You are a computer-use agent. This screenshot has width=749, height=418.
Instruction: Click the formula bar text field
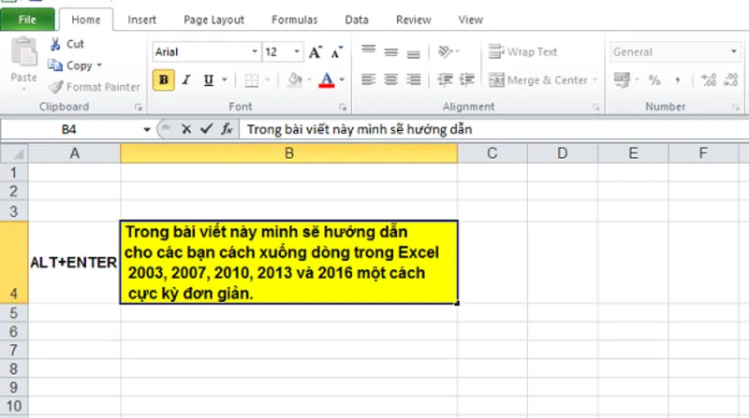click(494, 129)
